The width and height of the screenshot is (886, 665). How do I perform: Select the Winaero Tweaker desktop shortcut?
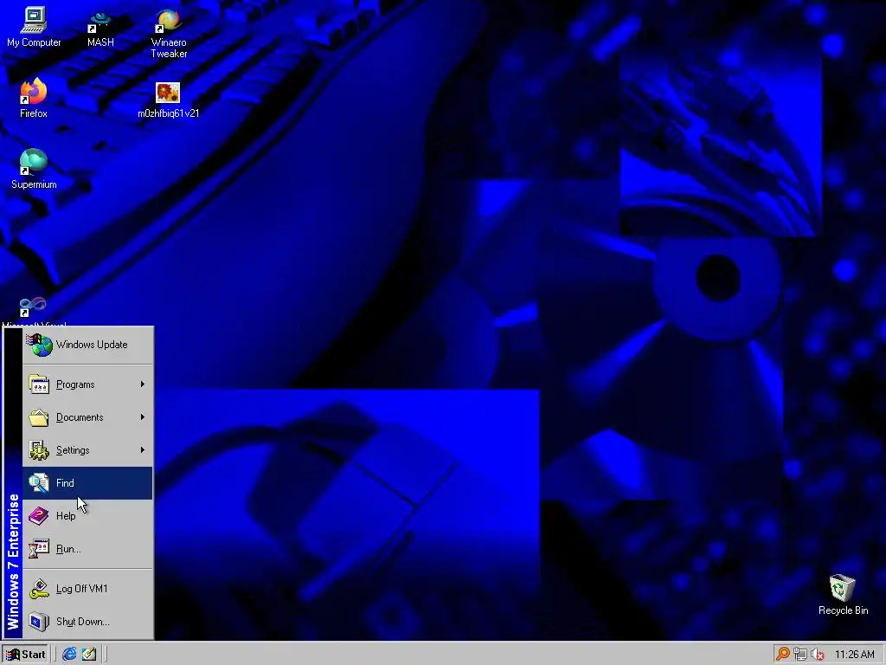169,34
